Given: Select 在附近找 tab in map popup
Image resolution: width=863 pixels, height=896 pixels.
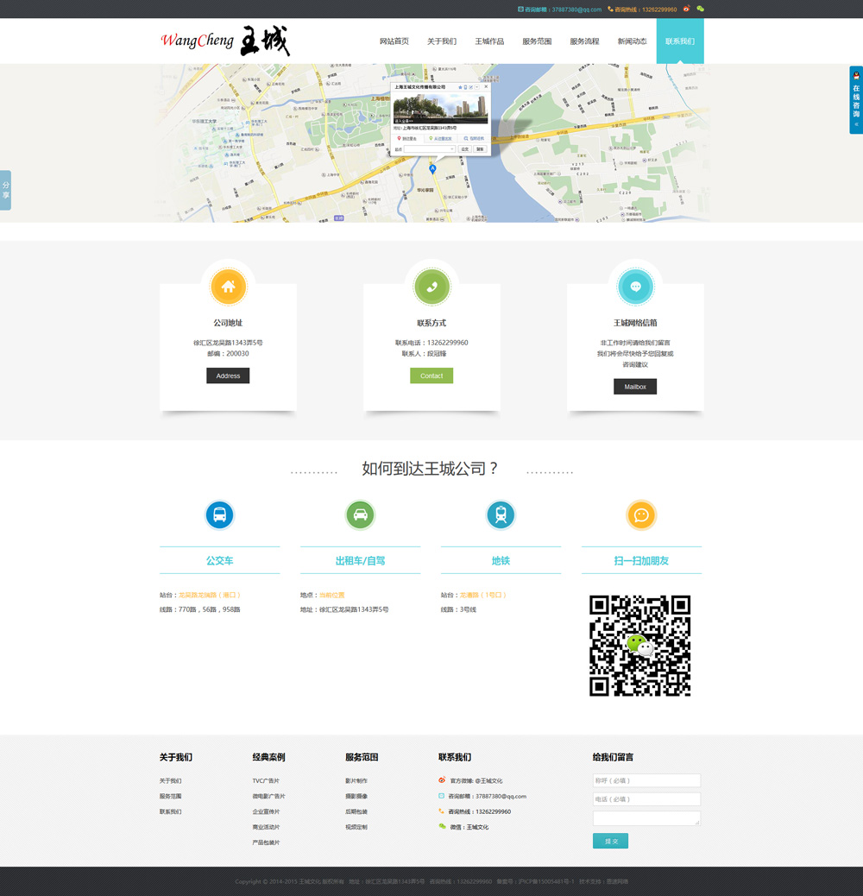Looking at the screenshot, I should (474, 139).
